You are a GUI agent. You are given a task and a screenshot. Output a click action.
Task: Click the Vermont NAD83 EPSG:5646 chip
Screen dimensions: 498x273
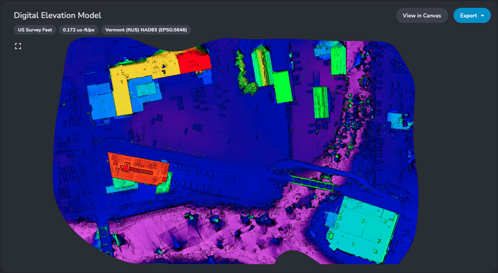coord(146,30)
